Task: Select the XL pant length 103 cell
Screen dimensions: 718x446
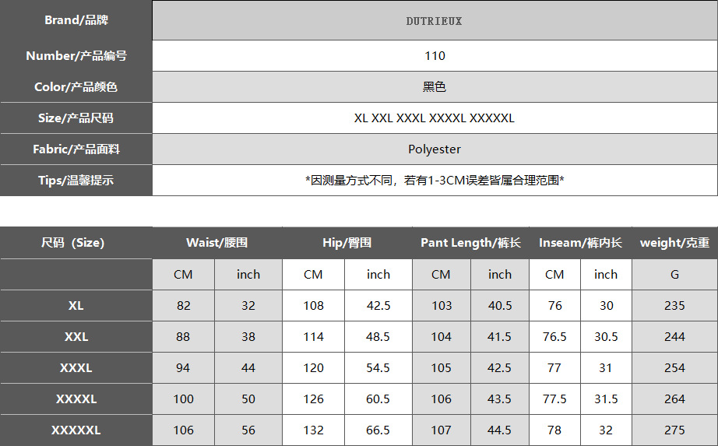Action: coord(441,306)
